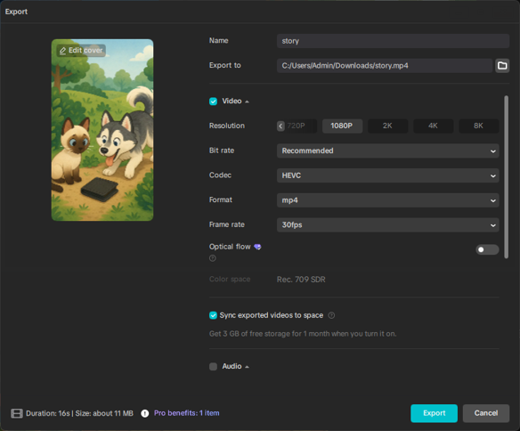Open the Frame rate 30fps dropdown

point(387,224)
